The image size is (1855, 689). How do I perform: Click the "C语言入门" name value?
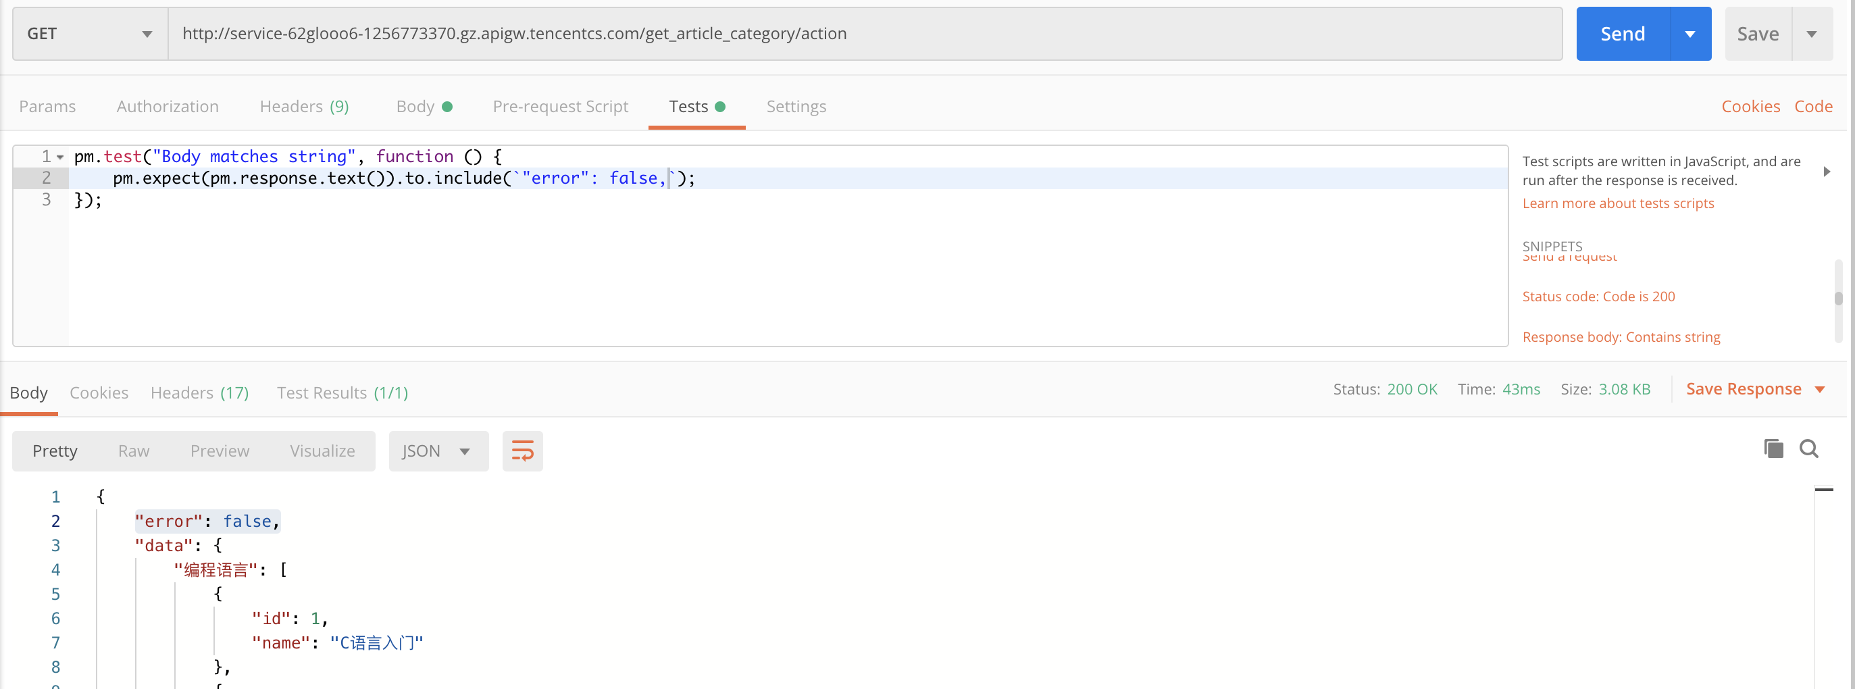coord(377,642)
